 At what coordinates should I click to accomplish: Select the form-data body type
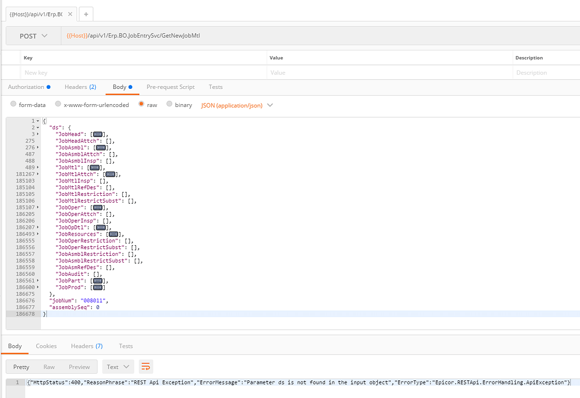[x=12, y=105]
